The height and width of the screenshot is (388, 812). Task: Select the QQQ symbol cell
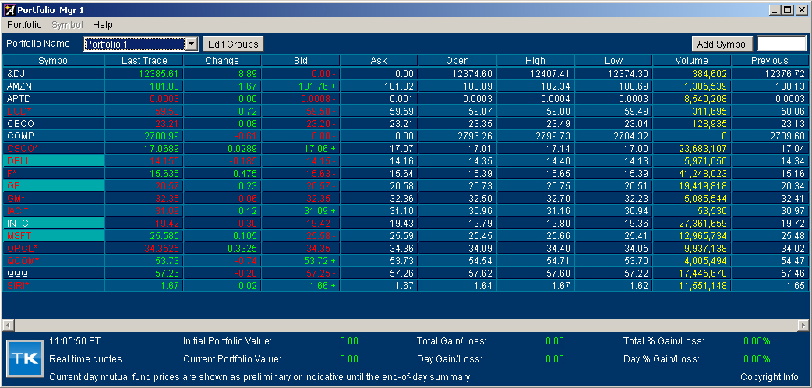pyautogui.click(x=54, y=273)
